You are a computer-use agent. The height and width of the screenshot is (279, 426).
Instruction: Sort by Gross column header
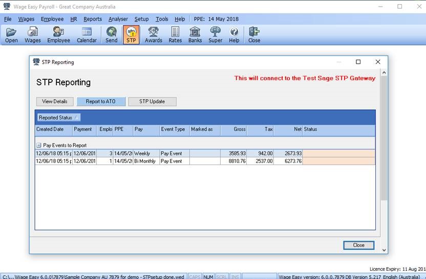point(233,129)
